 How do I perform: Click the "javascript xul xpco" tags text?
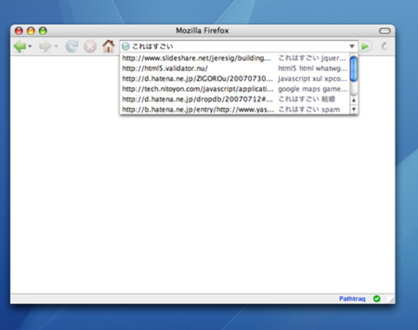(313, 78)
